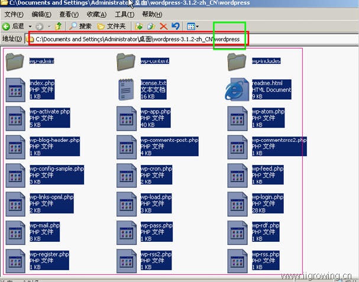The width and height of the screenshot is (359, 282).
Task: Select the readme.html Internet Explorer icon
Action: (x=237, y=90)
